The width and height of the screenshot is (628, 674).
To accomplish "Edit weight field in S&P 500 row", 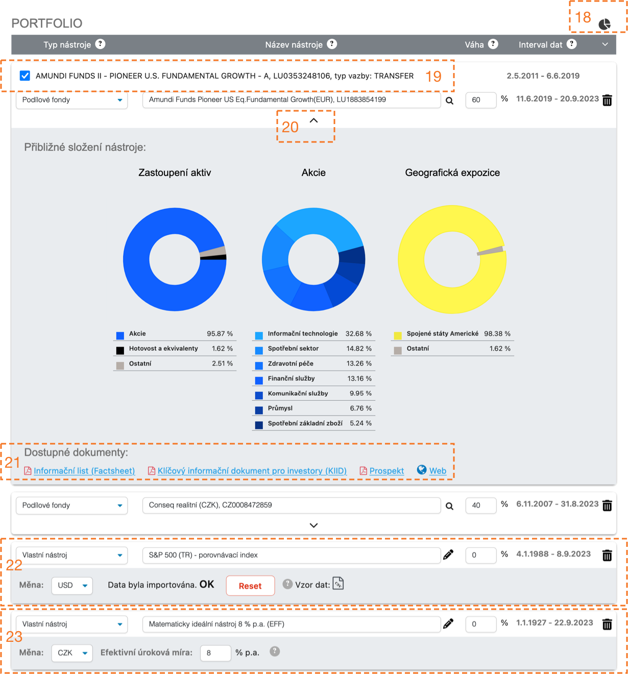I will pos(481,555).
